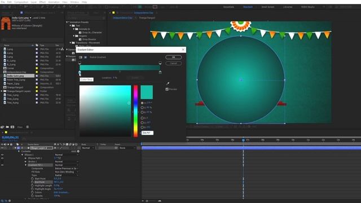The height and width of the screenshot is (203, 361).
Task: Open the File menu
Action: (x=3, y=2)
